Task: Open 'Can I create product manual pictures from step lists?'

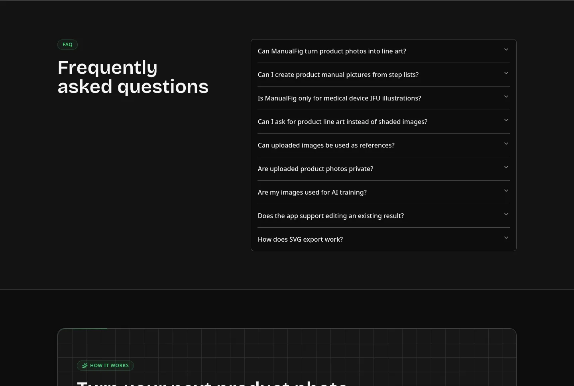Action: (383, 75)
